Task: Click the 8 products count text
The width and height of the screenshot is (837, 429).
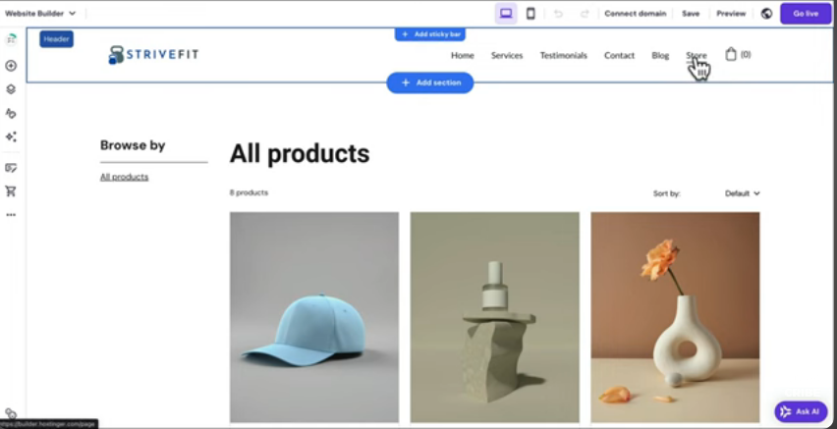Action: [249, 192]
